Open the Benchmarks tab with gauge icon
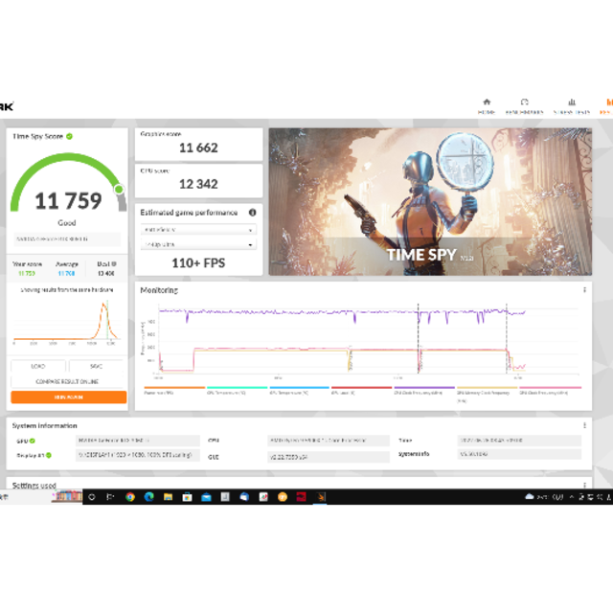The image size is (613, 613). click(524, 106)
